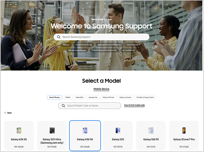Click the Mobile Device underlined link
204x152 pixels.
101,89
